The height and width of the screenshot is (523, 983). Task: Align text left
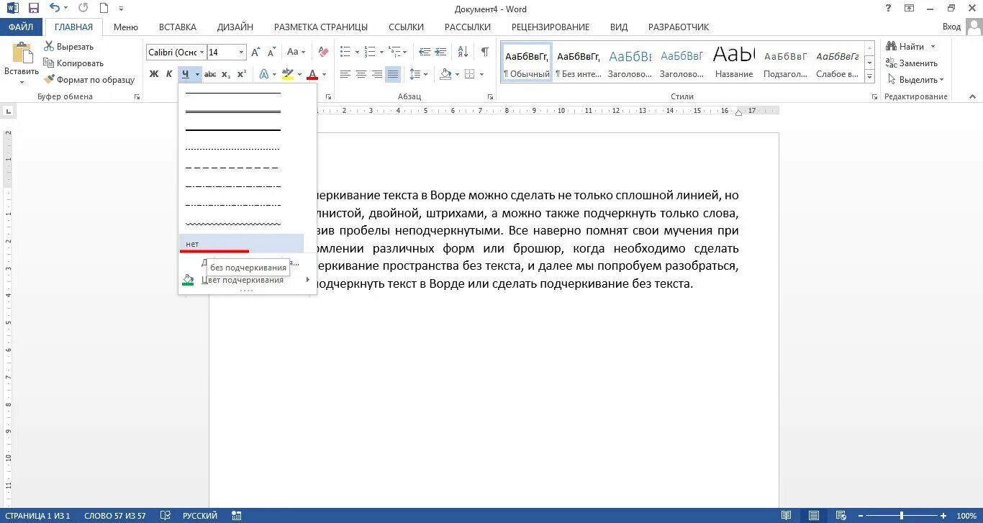345,74
